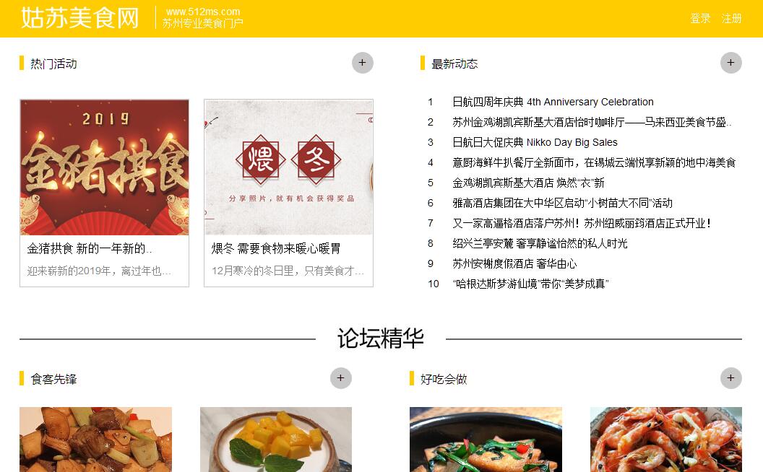The image size is (763, 472).
Task: Open the braised meat dish photo
Action: (x=95, y=440)
